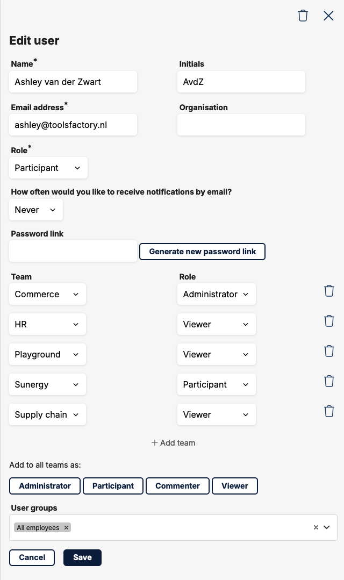The image size is (344, 580).
Task: Save the user changes
Action: pyautogui.click(x=82, y=557)
